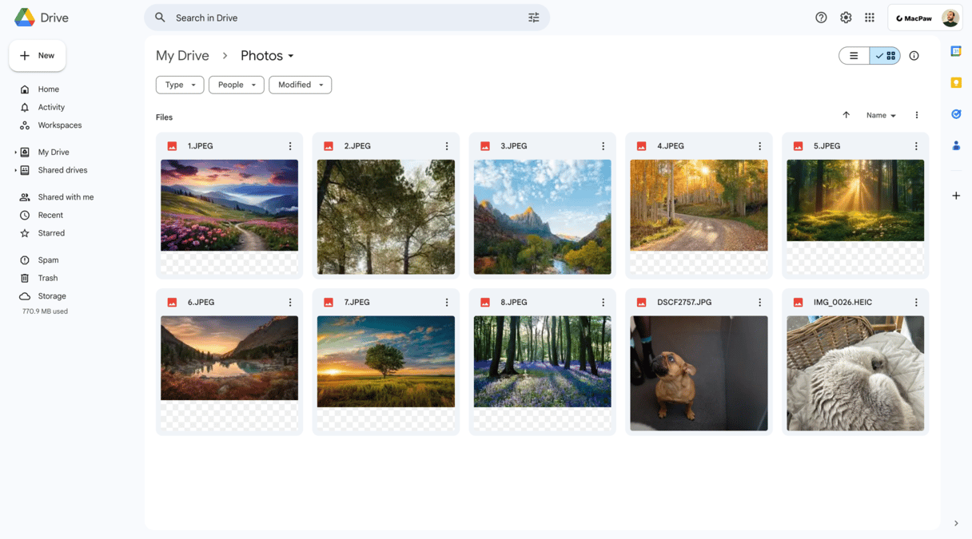Click the 770.9 MB used text
972x539 pixels.
[45, 311]
